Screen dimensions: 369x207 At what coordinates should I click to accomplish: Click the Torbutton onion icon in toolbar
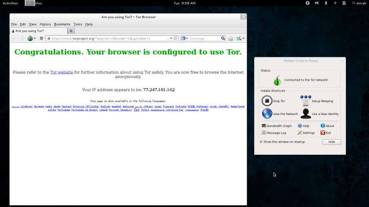pos(30,38)
